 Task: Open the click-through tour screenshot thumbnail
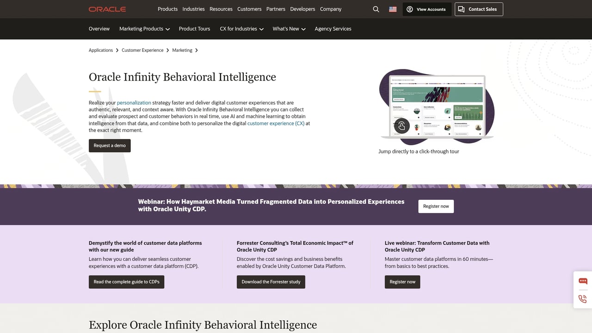pos(437,106)
